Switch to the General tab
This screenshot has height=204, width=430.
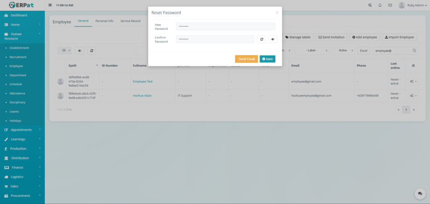point(83,21)
